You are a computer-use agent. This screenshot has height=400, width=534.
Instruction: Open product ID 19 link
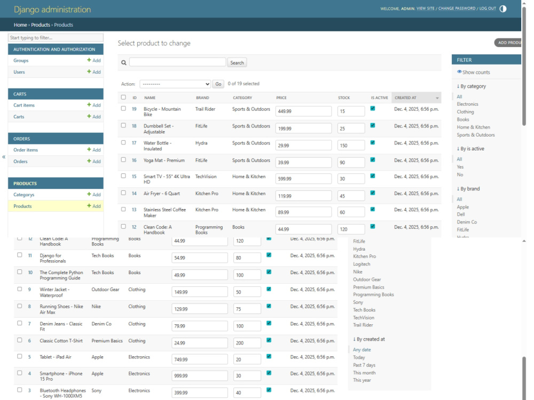[x=134, y=109]
